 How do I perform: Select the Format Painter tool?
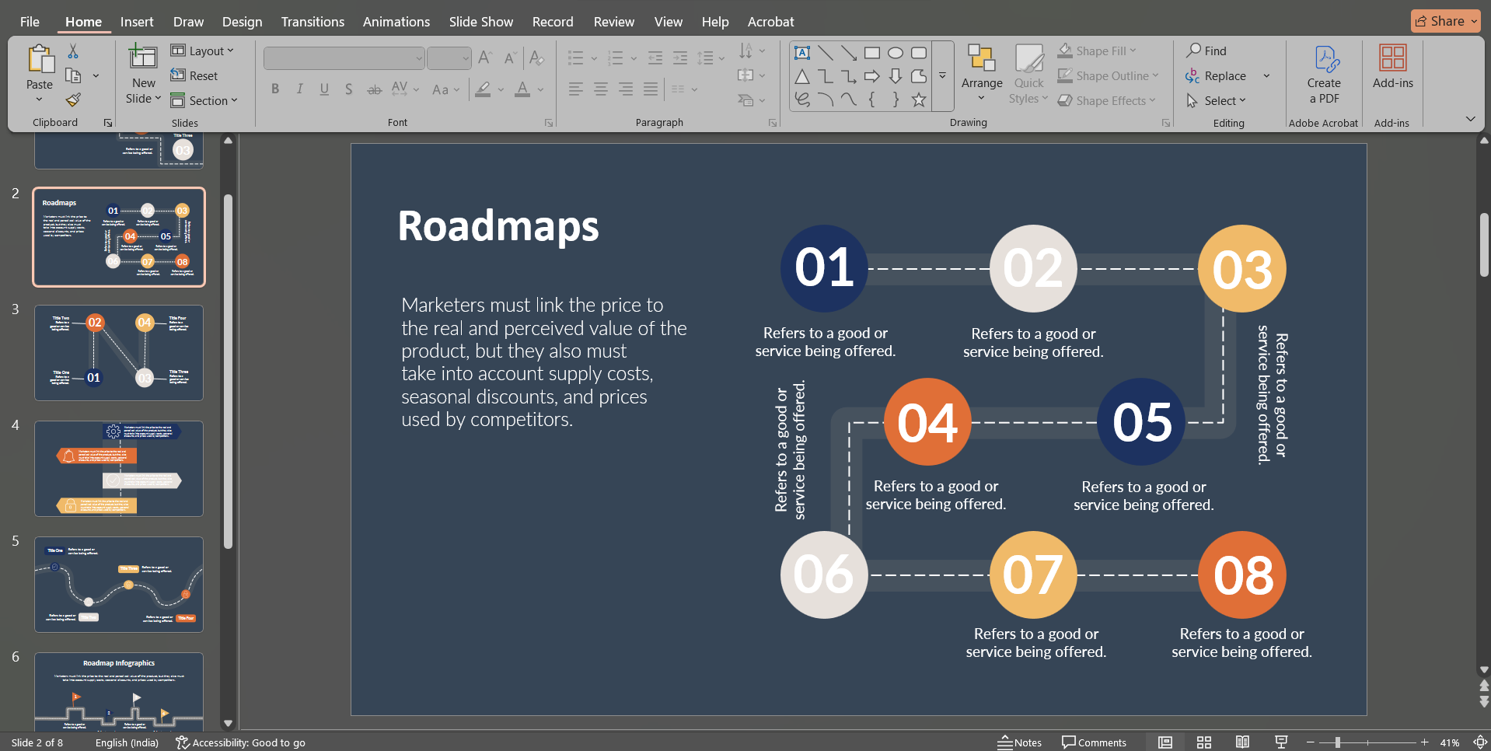(72, 100)
